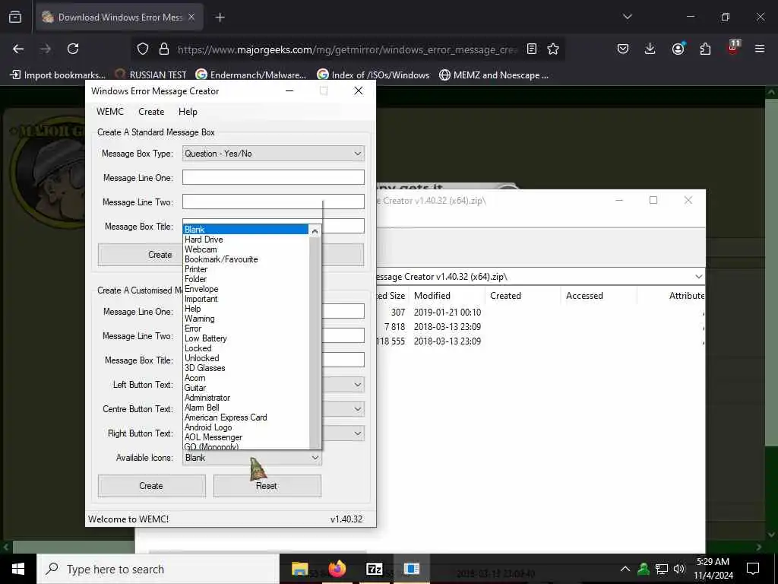Open the Help menu
The image size is (778, 584).
[188, 112]
